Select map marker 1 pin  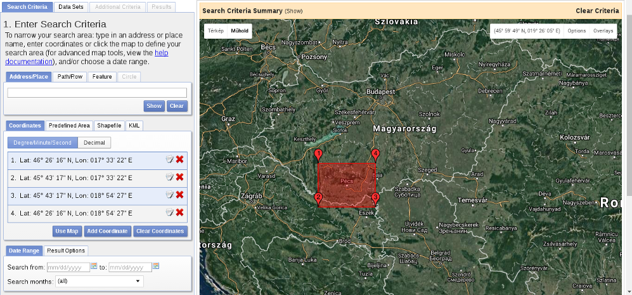coord(318,155)
